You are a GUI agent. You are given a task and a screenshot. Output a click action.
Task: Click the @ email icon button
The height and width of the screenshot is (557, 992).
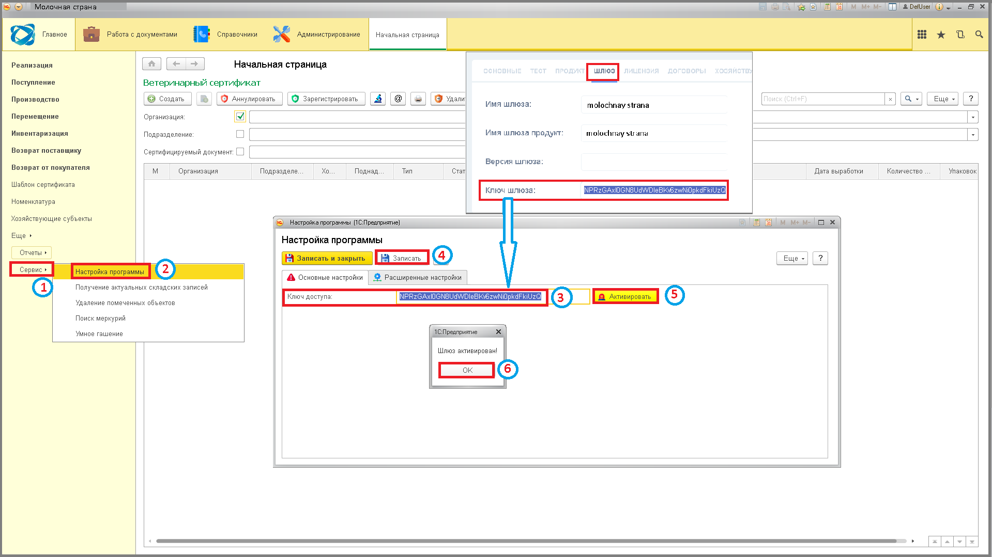pos(398,99)
